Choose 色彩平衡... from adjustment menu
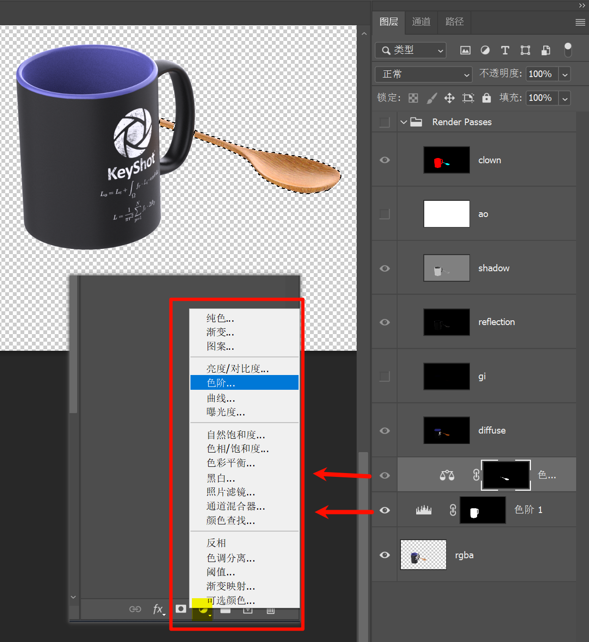The height and width of the screenshot is (642, 589). click(x=244, y=463)
